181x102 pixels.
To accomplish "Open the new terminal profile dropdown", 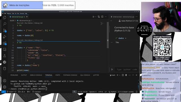I will [120, 75].
